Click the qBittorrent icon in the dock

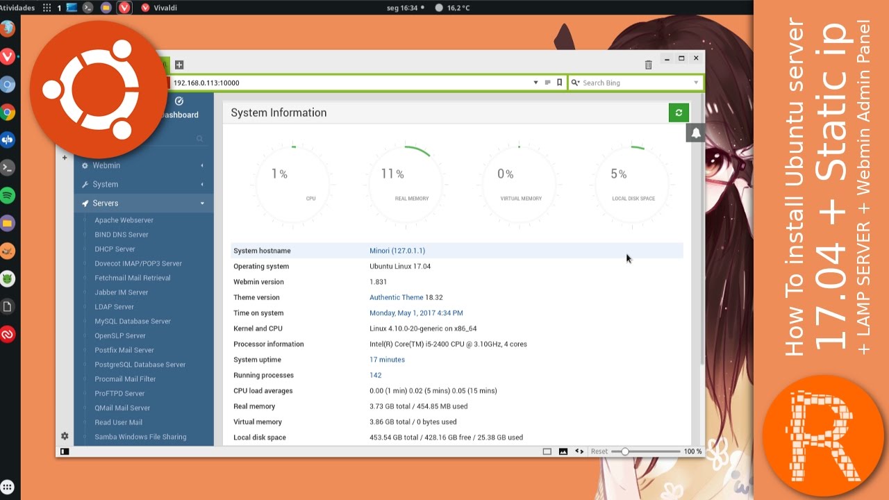8,140
